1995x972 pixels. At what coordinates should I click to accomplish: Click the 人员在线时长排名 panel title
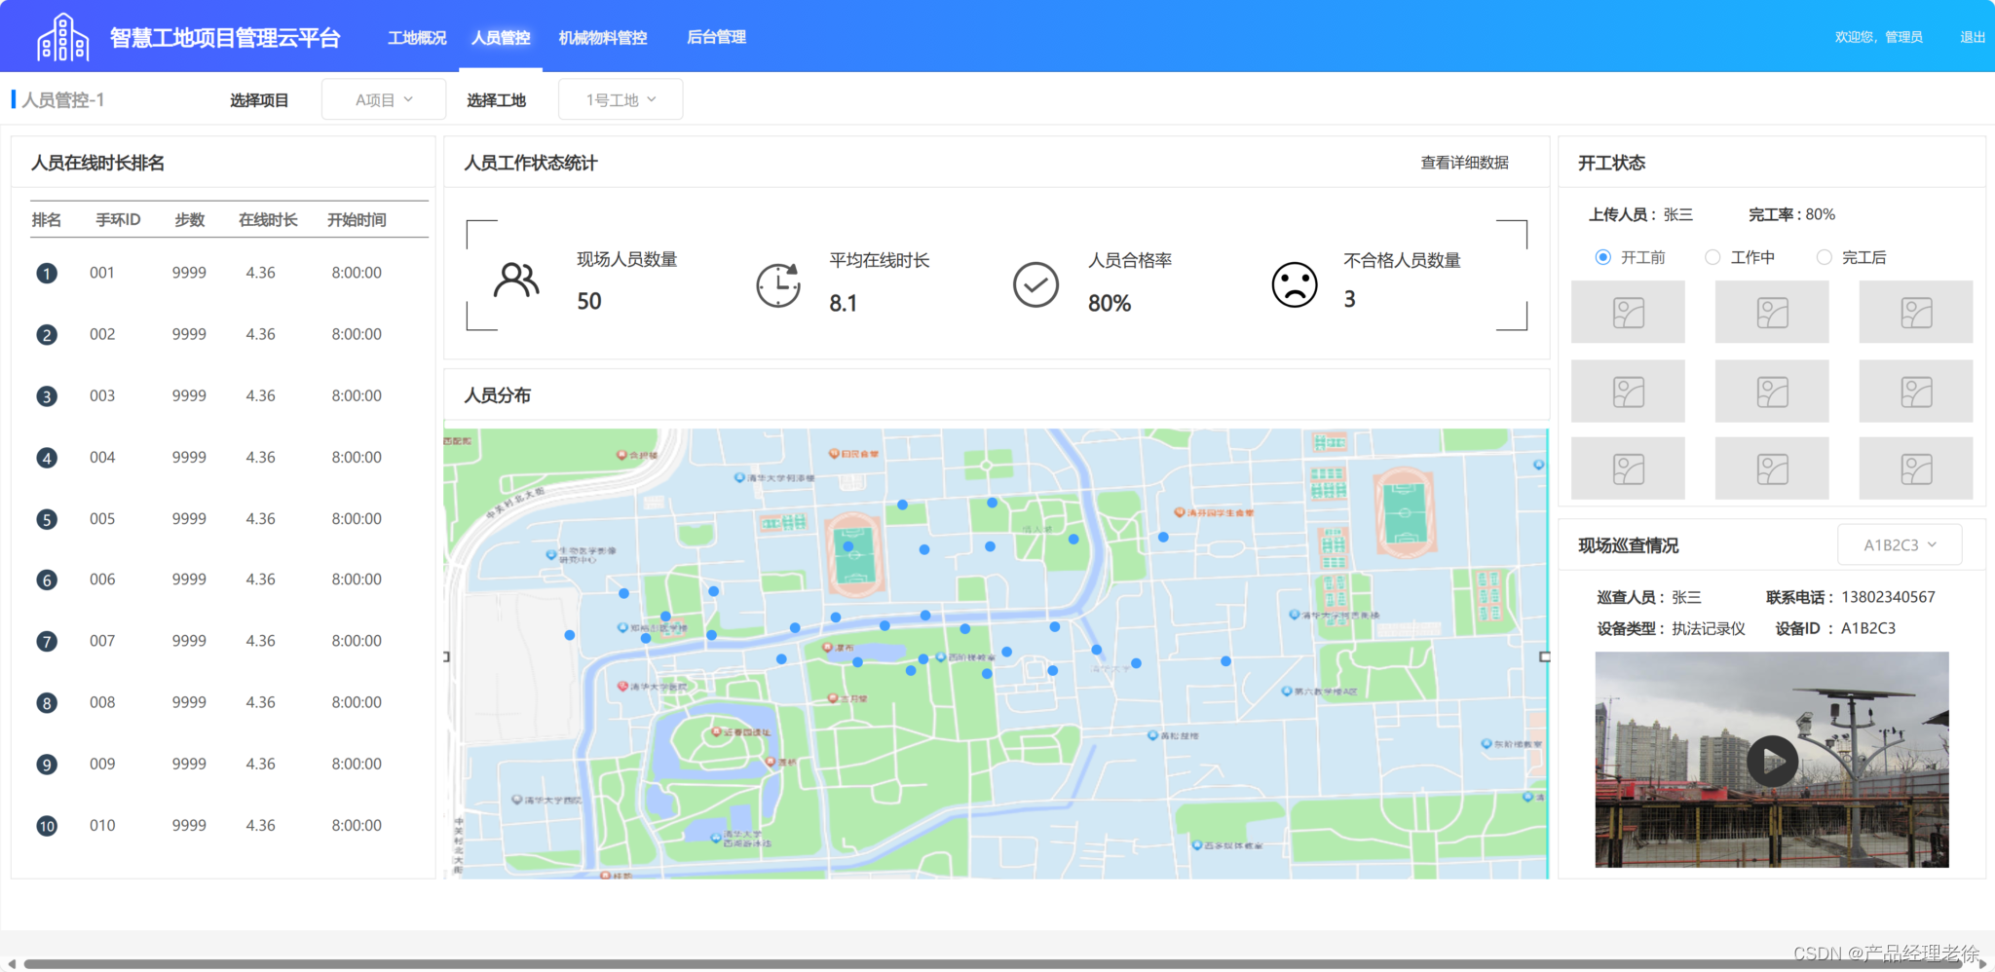(97, 163)
